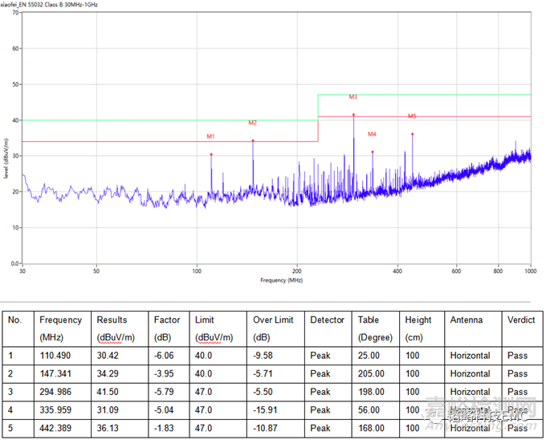The width and height of the screenshot is (546, 440).
Task: Click the M1 marker on the spectrum
Action: pyautogui.click(x=210, y=136)
